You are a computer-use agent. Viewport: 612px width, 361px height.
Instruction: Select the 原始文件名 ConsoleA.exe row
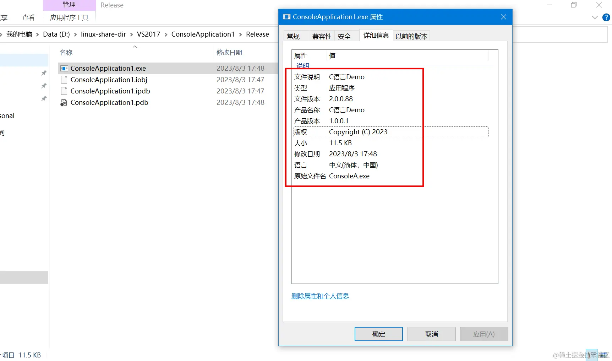(x=391, y=176)
